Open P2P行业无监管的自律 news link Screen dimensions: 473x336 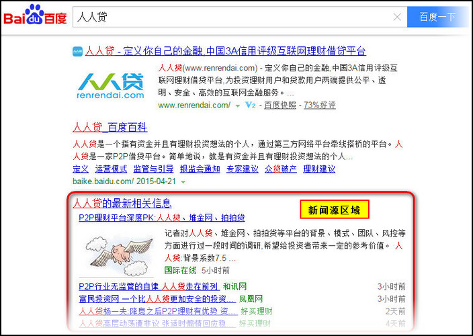coord(148,286)
